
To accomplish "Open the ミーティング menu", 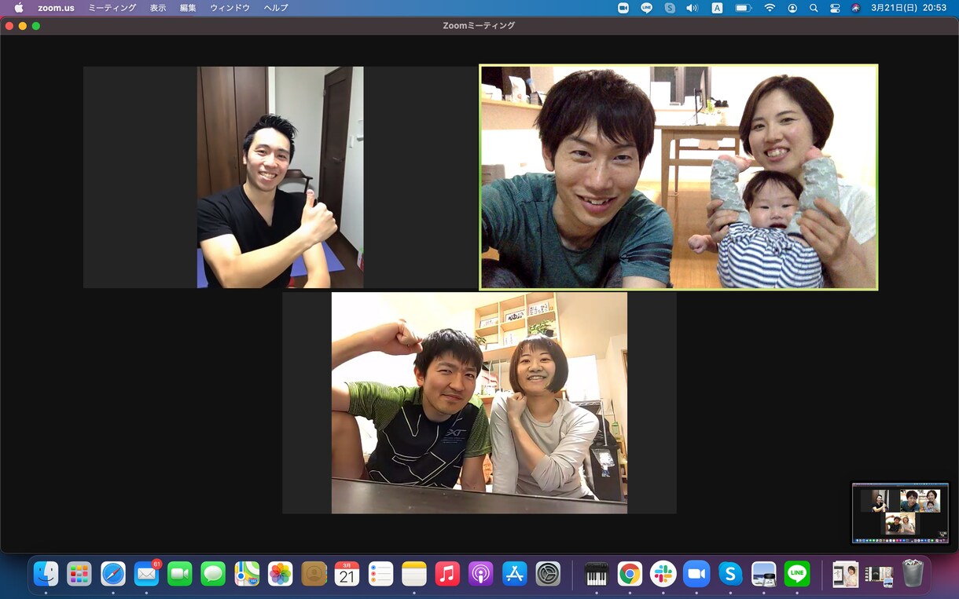I will tap(112, 8).
